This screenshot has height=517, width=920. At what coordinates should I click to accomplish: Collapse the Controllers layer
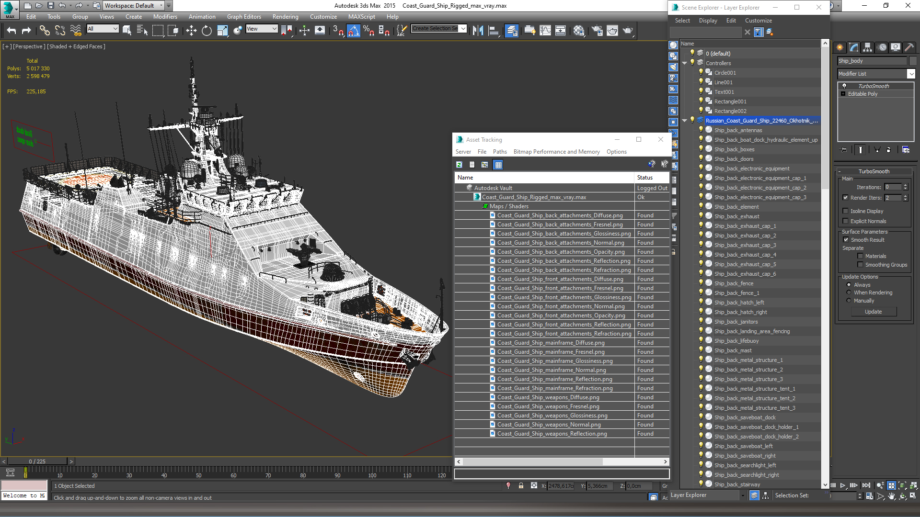685,63
